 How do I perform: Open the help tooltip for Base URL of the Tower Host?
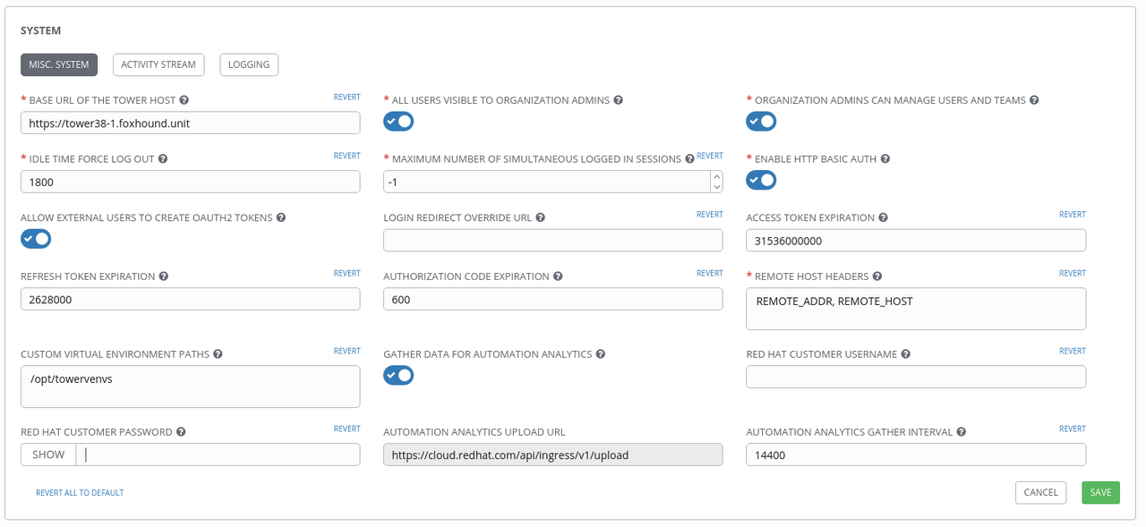[x=183, y=99]
